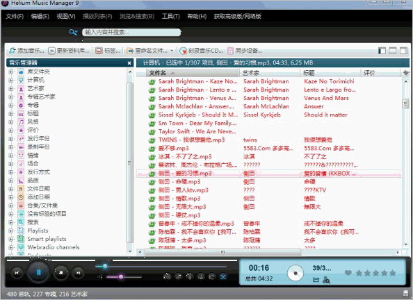
Task: Expand the Smart playlists tree node
Action: click(11, 239)
